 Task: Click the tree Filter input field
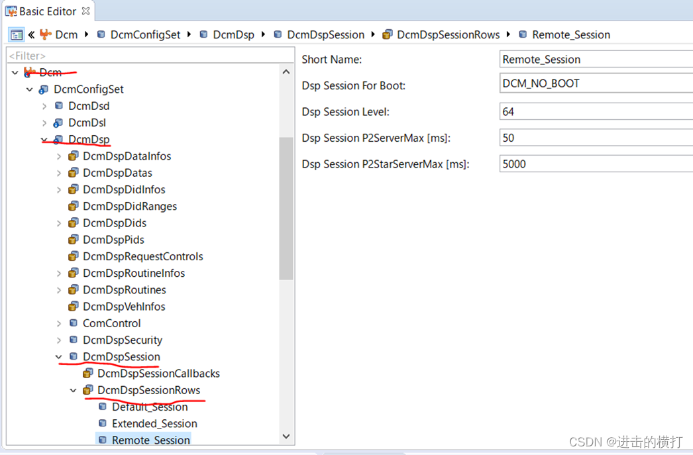[150, 56]
